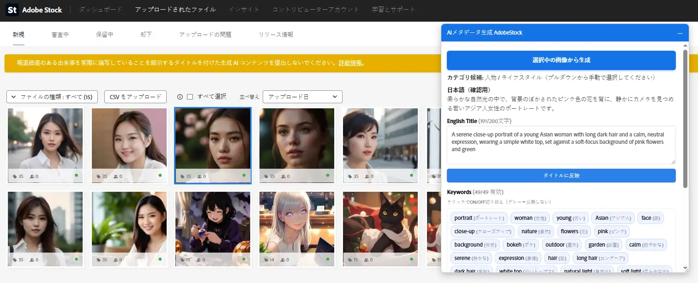Switch to the アップロードの問題 tab
The height and width of the screenshot is (283, 698).
coord(205,35)
